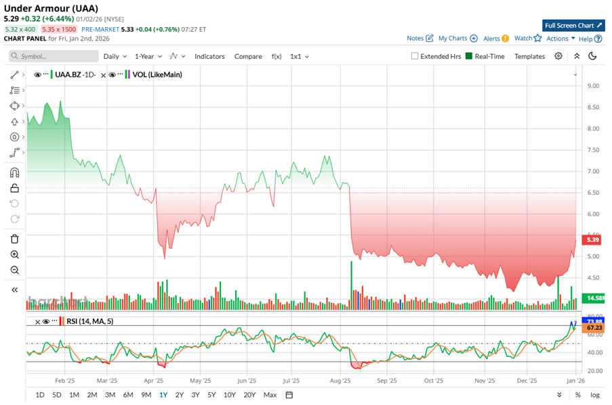
Task: Open the pane options chevron top-right of chart
Action: [x=575, y=75]
